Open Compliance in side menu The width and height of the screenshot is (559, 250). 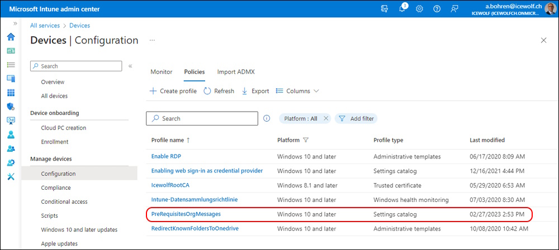[x=56, y=187]
